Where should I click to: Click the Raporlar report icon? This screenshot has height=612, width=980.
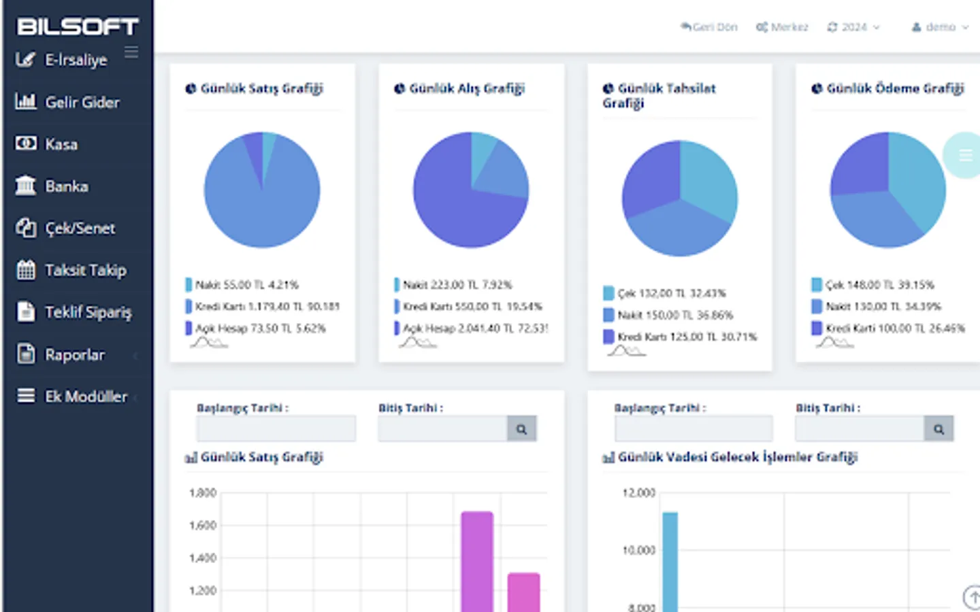tap(25, 354)
